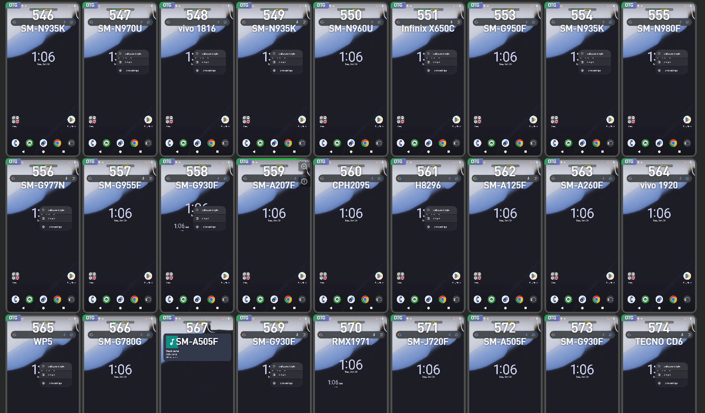Open Play Store on device 550
This screenshot has height=413, width=705.
coord(379,120)
